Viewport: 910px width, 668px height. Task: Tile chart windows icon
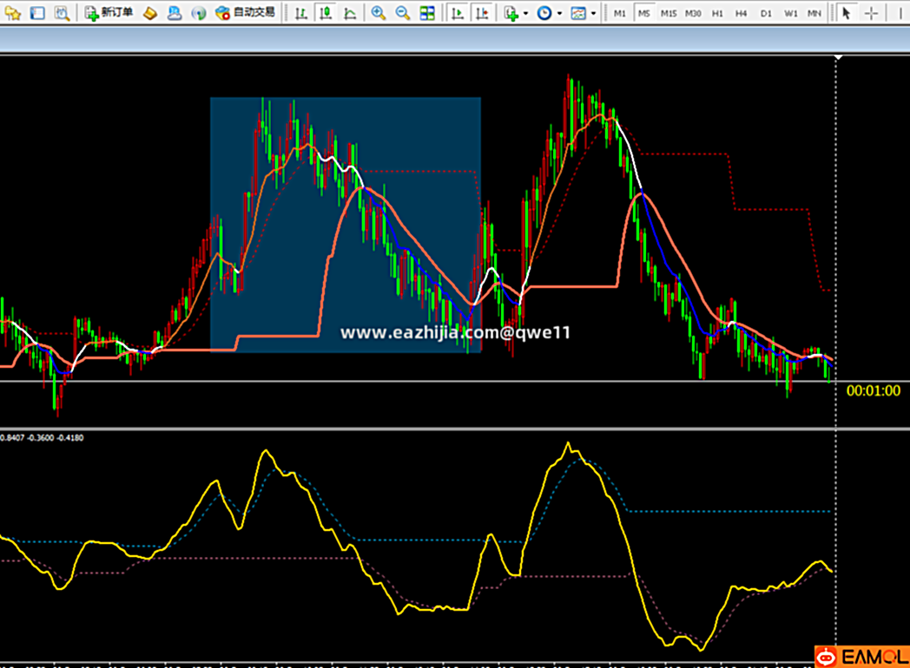point(427,13)
